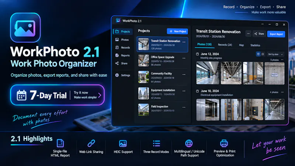Select the Field Inspection project
The width and height of the screenshot is (295, 166).
[x=162, y=110]
